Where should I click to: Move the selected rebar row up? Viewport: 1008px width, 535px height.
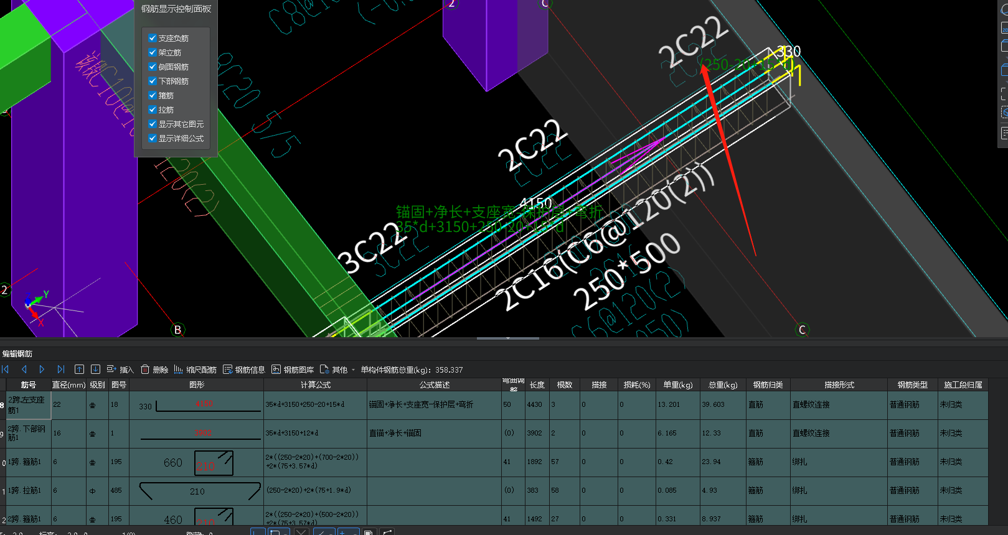click(79, 370)
